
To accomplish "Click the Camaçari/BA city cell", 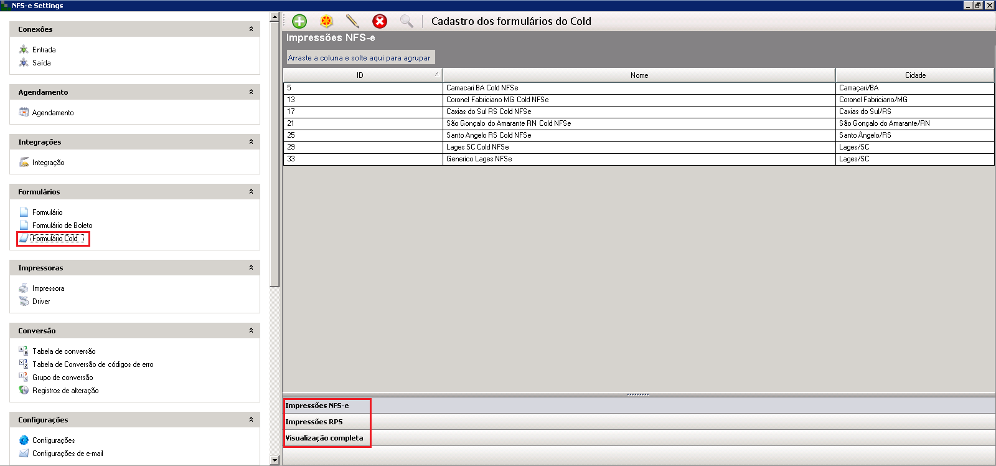I will 915,88.
